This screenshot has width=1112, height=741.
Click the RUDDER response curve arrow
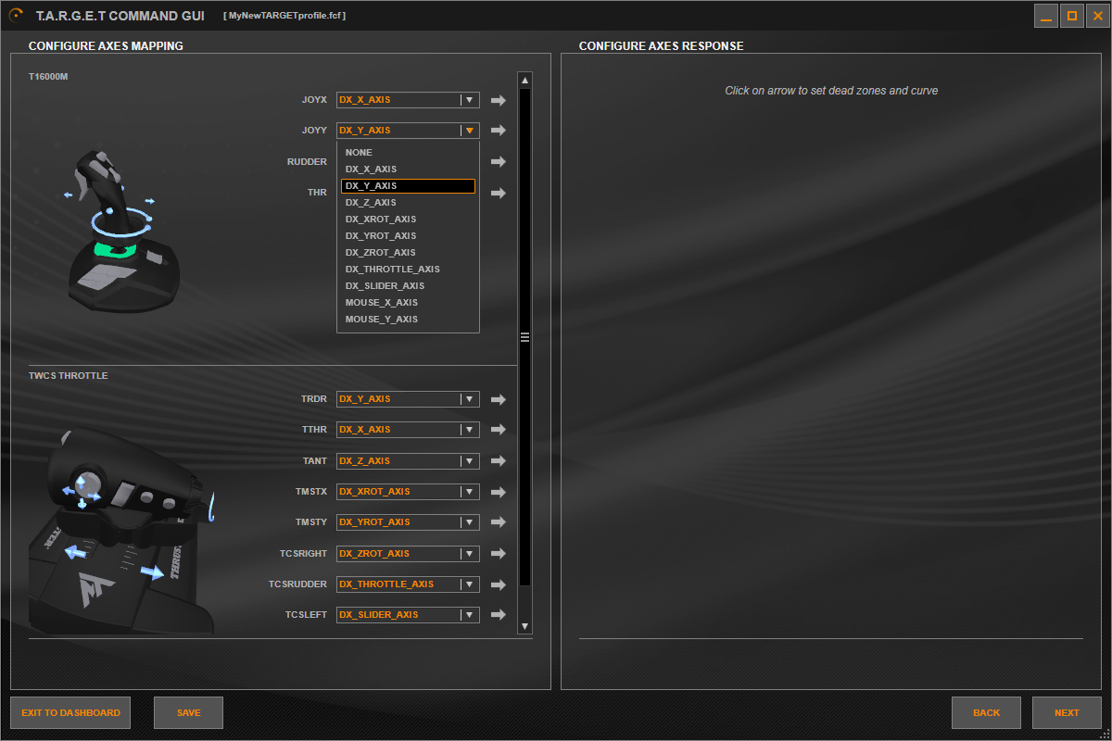498,162
